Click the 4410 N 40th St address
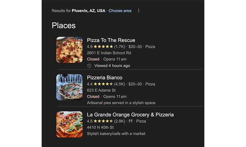Image resolution: width=246 pixels, height=147 pixels. point(100,127)
